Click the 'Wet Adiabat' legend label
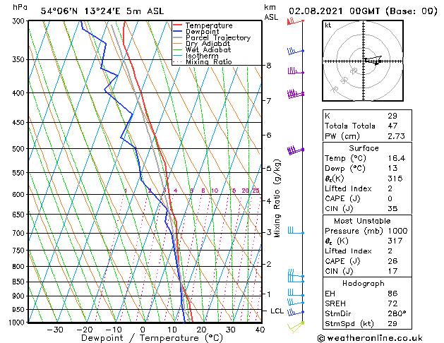 (208, 49)
